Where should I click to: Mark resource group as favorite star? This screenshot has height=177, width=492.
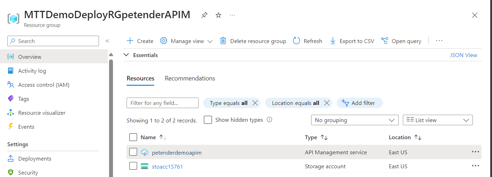coord(219,15)
